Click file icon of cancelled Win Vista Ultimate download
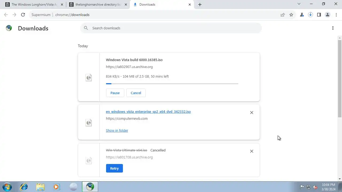Image resolution: width=342 pixels, height=192 pixels. pos(88,161)
